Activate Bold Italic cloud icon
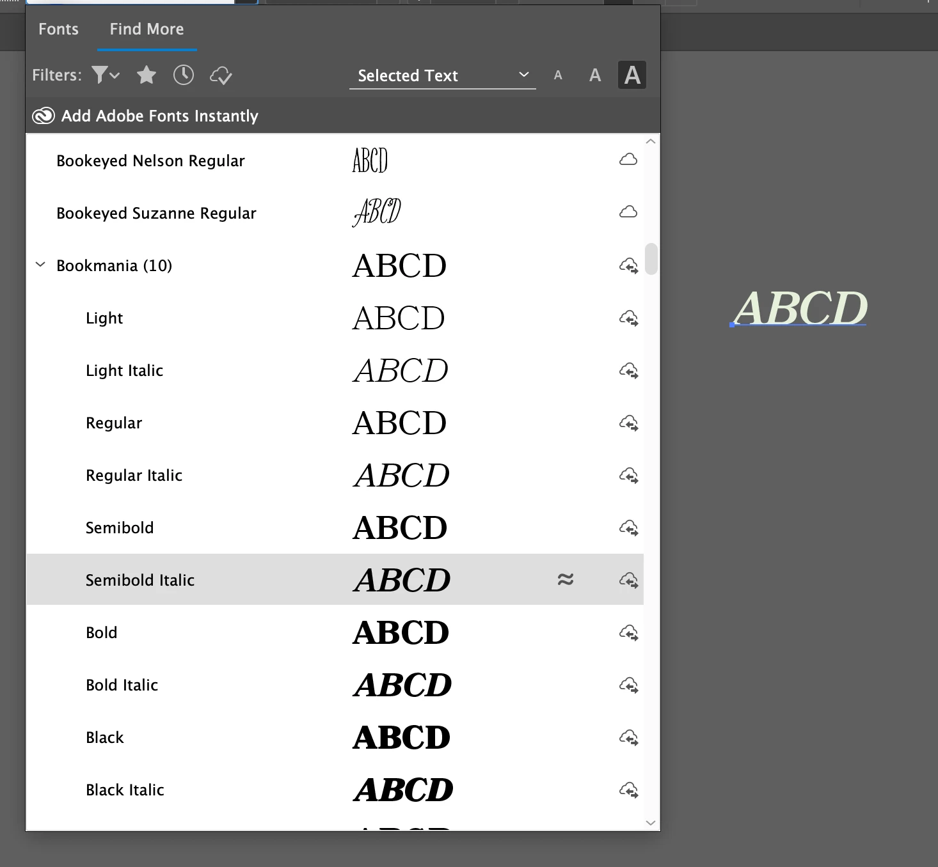 (629, 685)
